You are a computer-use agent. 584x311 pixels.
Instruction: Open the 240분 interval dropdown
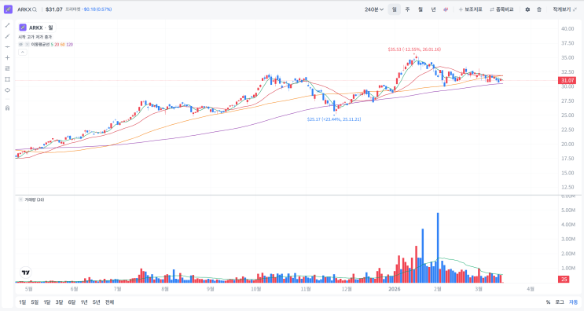374,9
